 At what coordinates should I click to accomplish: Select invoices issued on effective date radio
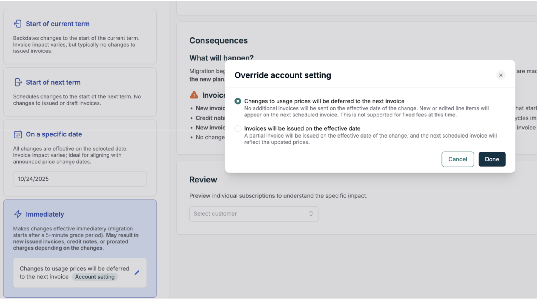click(x=237, y=129)
